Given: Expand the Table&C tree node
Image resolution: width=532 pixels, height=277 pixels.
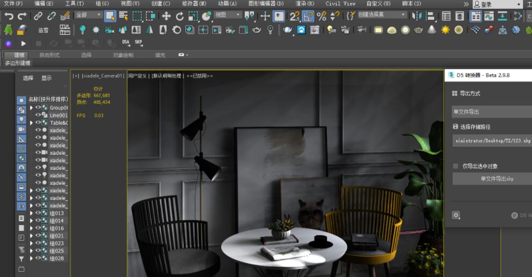Looking at the screenshot, I should coord(31,123).
